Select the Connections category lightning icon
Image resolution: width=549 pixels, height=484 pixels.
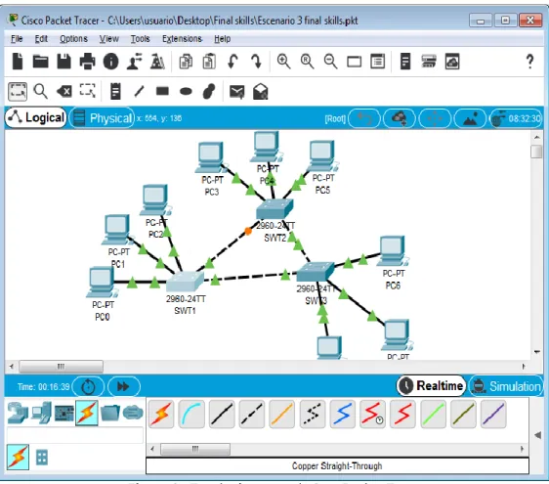pos(87,413)
